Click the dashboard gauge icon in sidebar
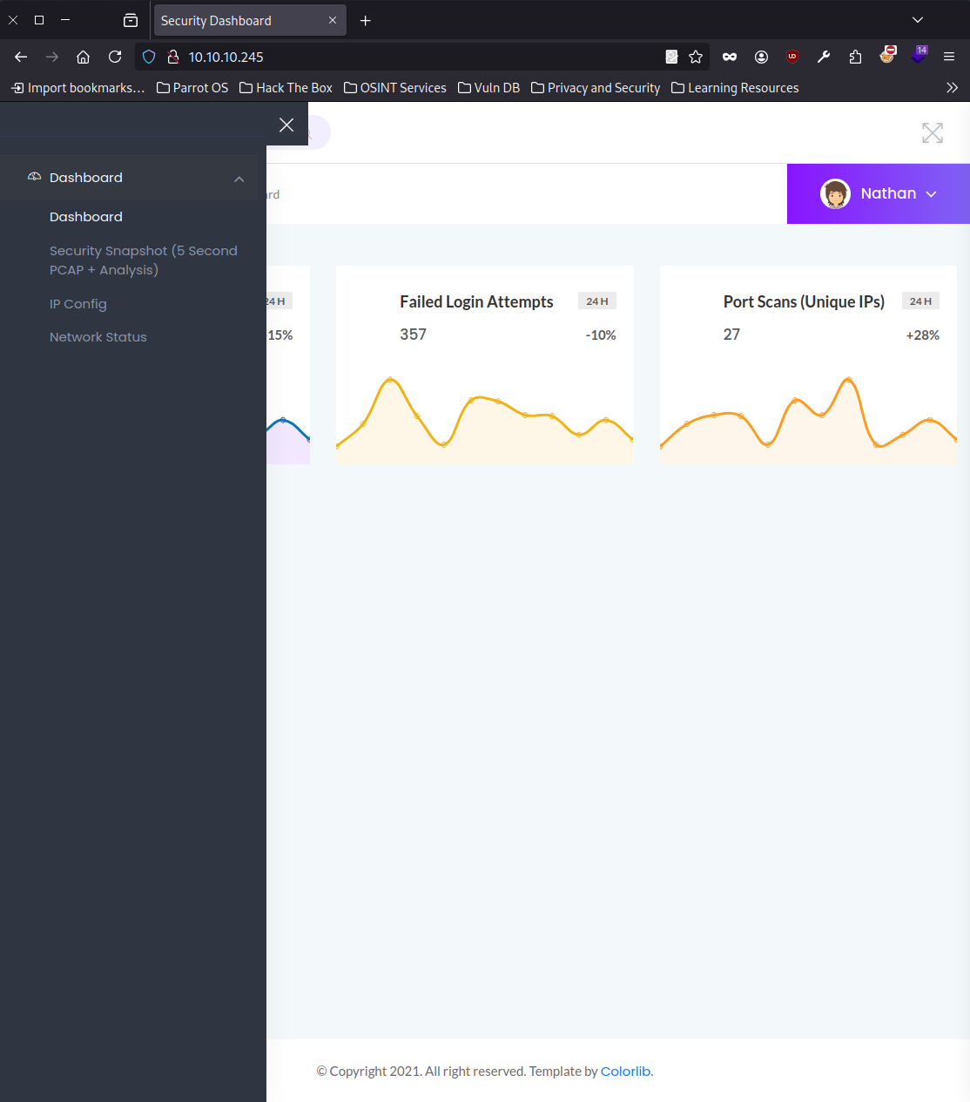Image resolution: width=970 pixels, height=1102 pixels. tap(34, 177)
